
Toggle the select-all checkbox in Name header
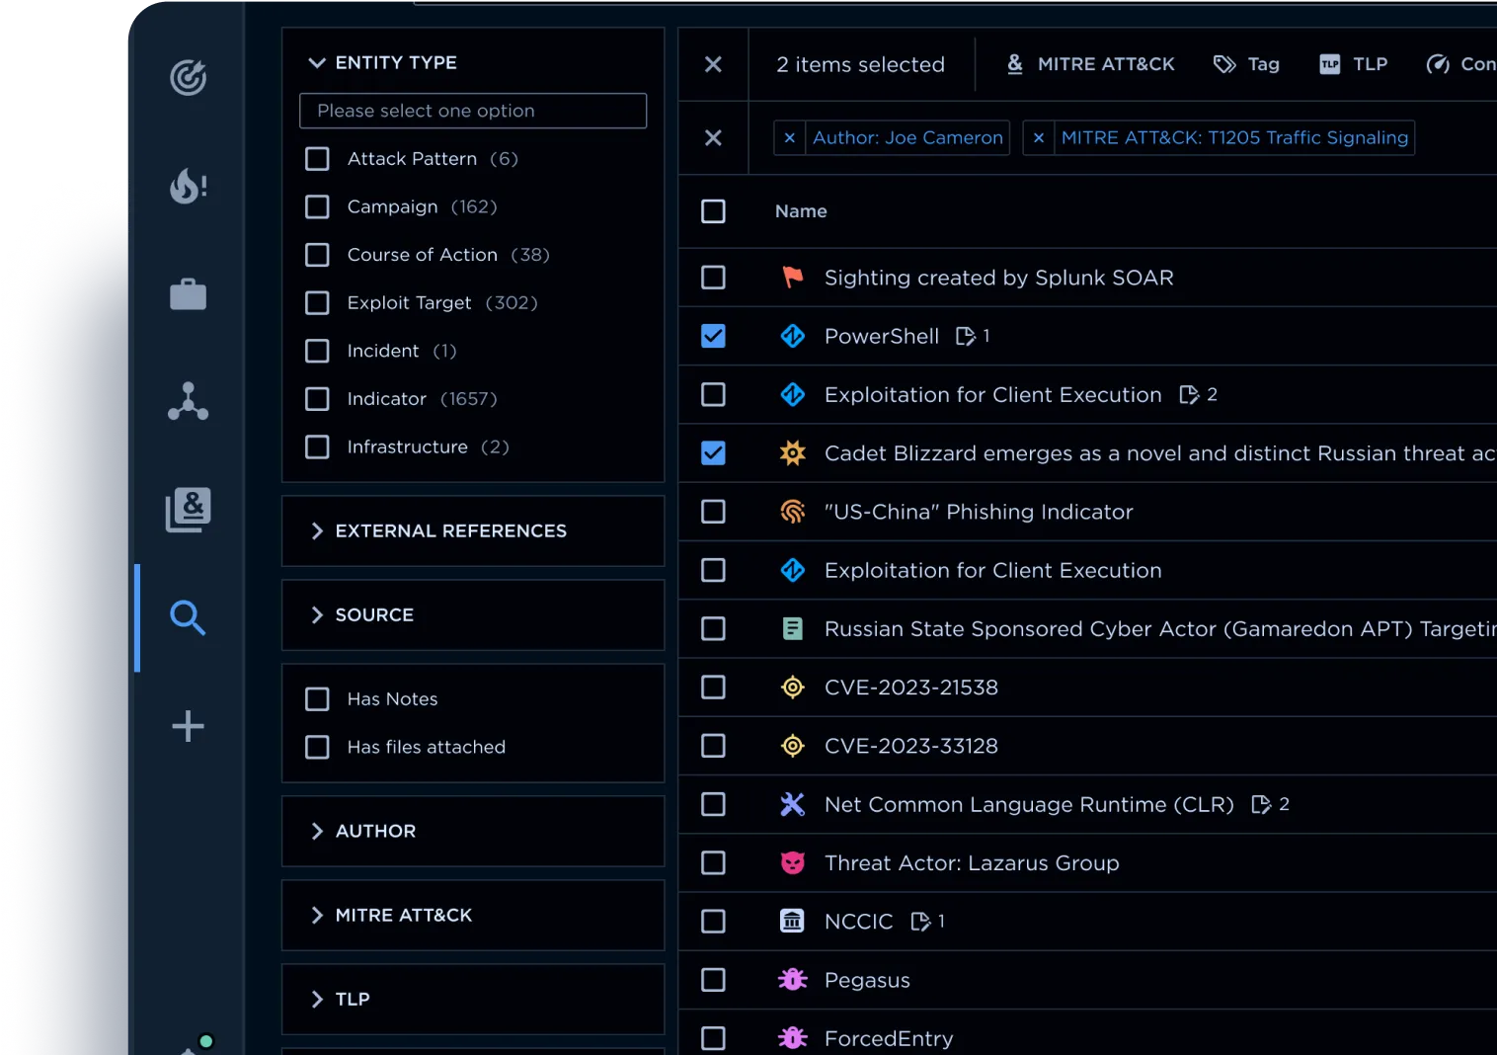tap(713, 211)
